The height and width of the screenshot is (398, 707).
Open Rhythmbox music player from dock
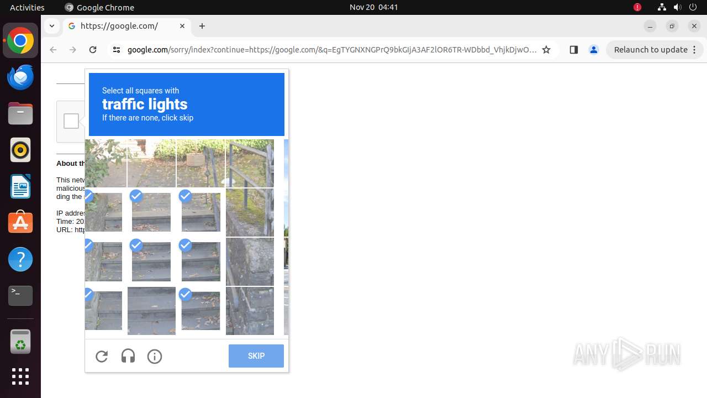(20, 150)
